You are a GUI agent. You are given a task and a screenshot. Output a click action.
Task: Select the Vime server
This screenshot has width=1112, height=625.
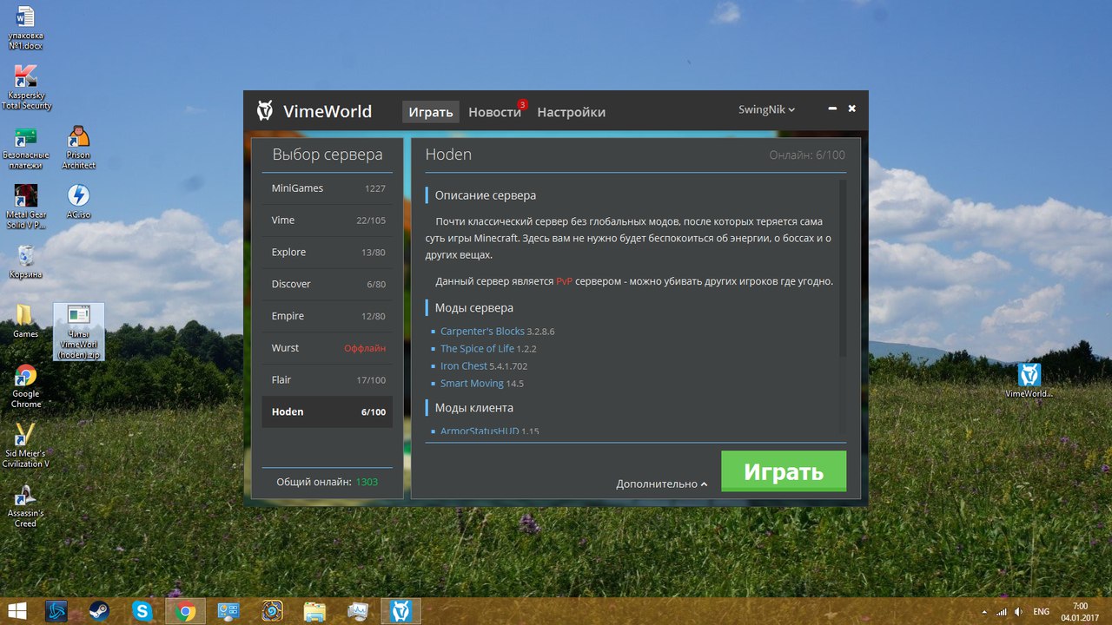328,220
